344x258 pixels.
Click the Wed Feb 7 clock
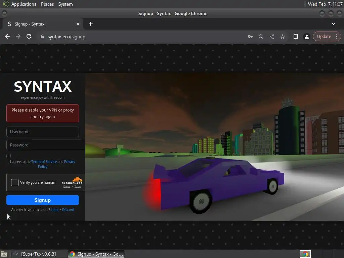tap(325, 4)
